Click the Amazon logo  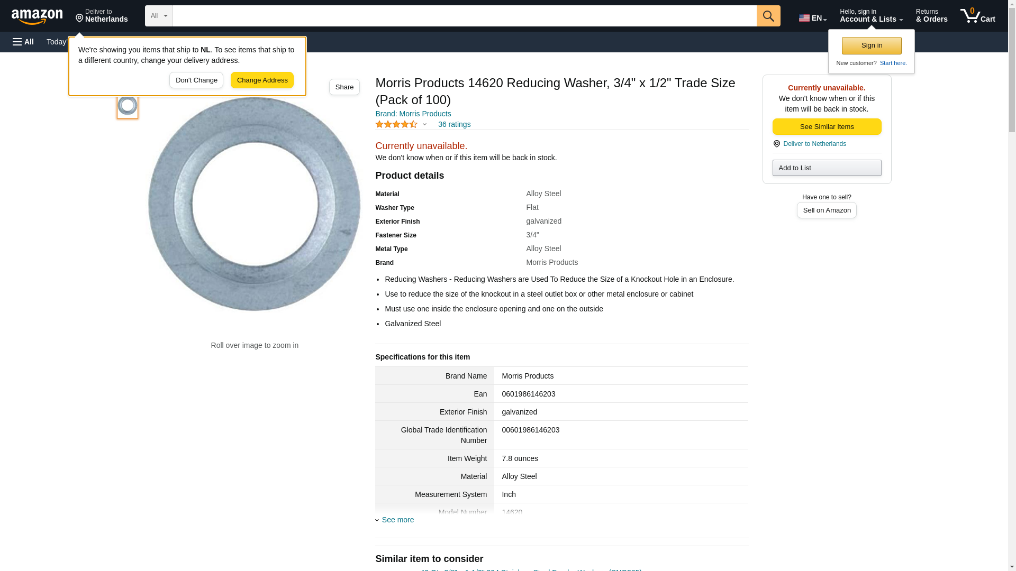pos(37,16)
